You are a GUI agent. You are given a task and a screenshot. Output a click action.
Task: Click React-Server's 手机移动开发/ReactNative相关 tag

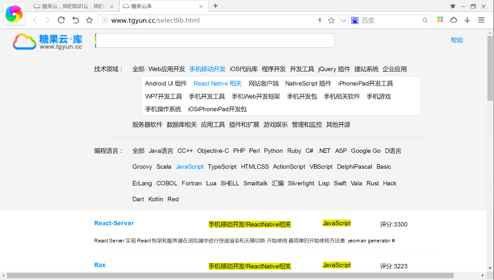250,224
